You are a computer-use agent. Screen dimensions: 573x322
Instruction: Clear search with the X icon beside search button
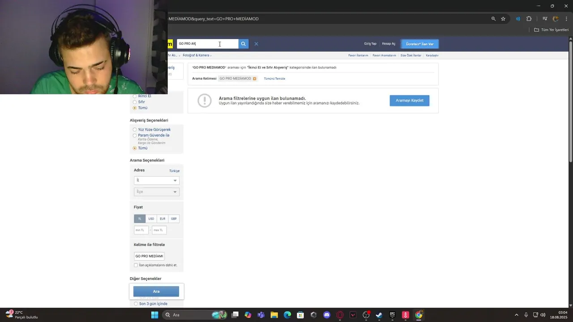tap(256, 44)
